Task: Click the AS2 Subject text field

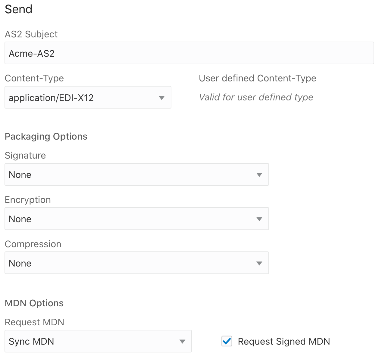Action: (x=189, y=53)
